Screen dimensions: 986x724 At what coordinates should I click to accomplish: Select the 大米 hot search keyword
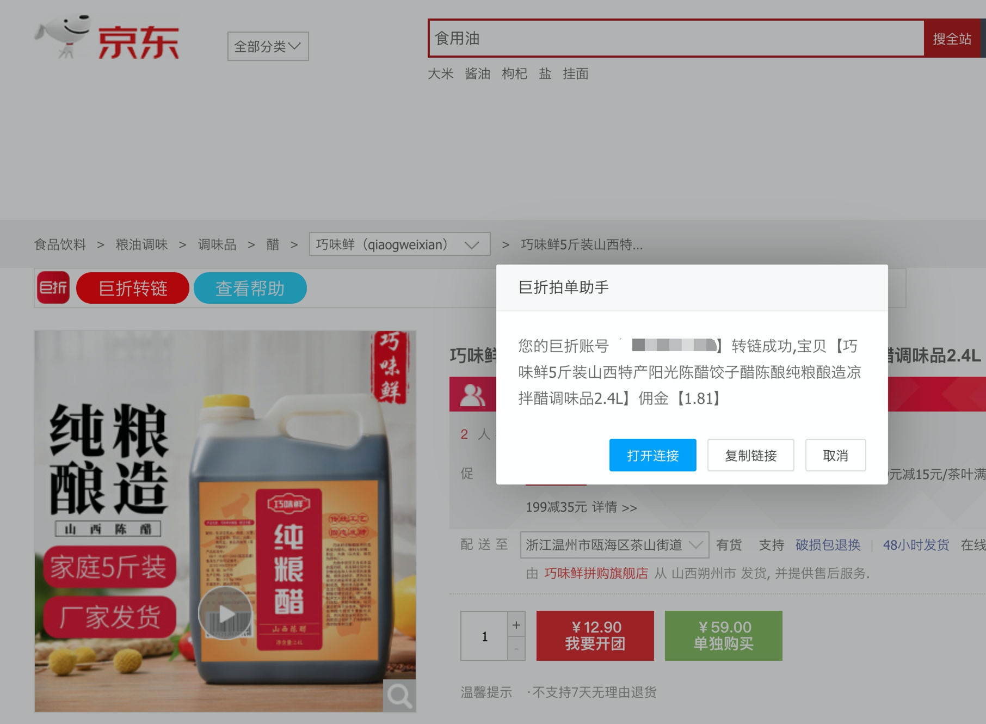pos(440,73)
